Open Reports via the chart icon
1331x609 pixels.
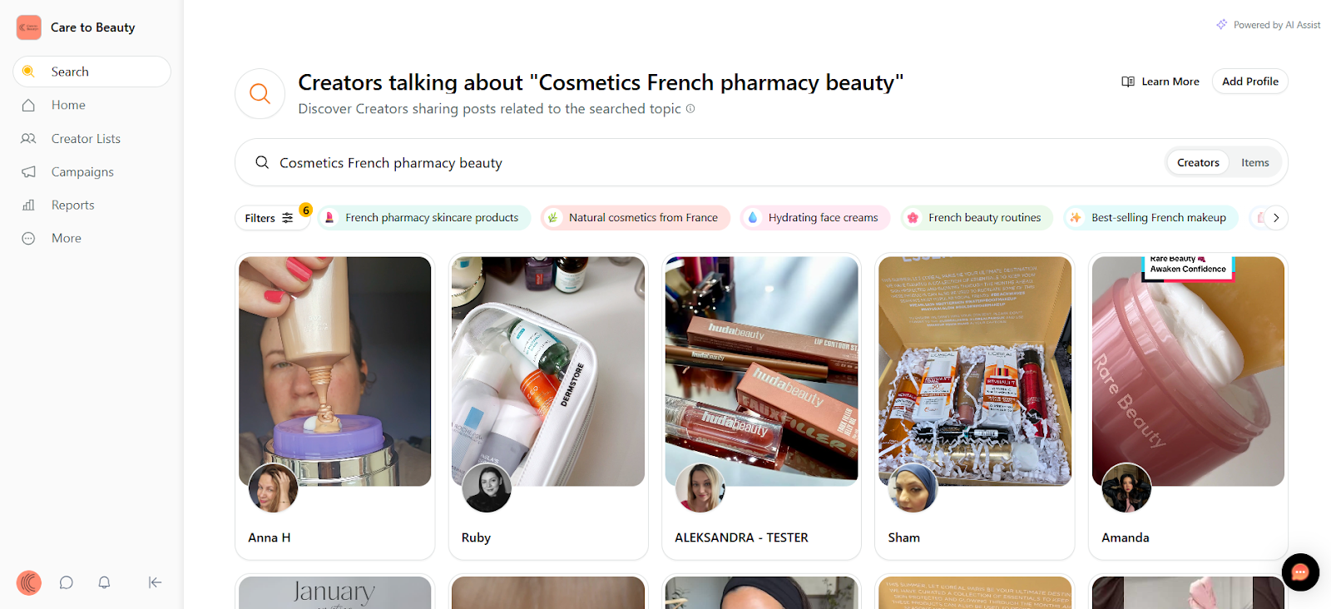(x=72, y=205)
